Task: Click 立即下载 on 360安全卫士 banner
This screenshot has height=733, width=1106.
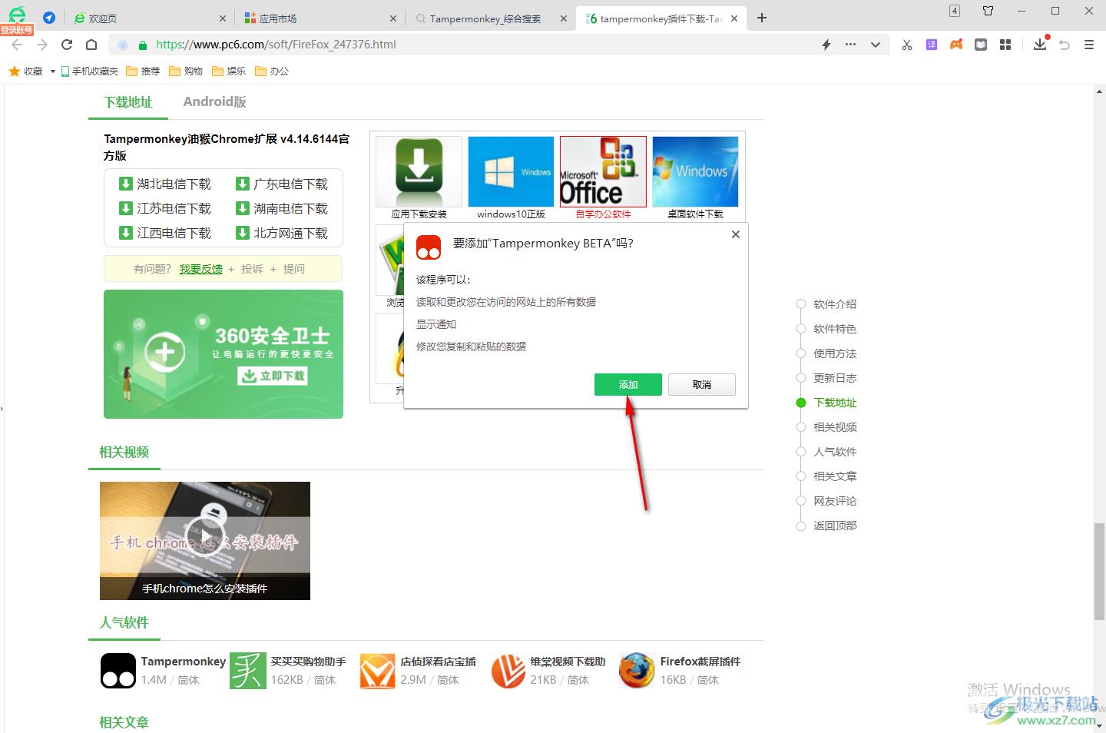Action: coord(273,376)
